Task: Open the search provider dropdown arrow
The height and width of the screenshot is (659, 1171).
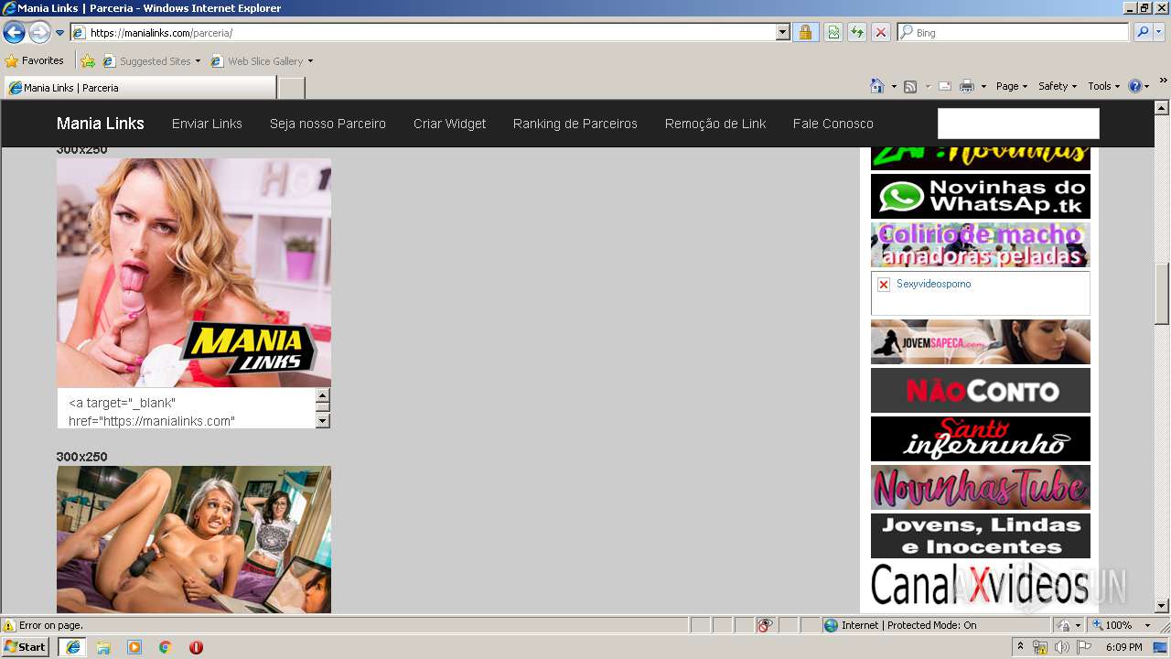Action: tap(1159, 33)
